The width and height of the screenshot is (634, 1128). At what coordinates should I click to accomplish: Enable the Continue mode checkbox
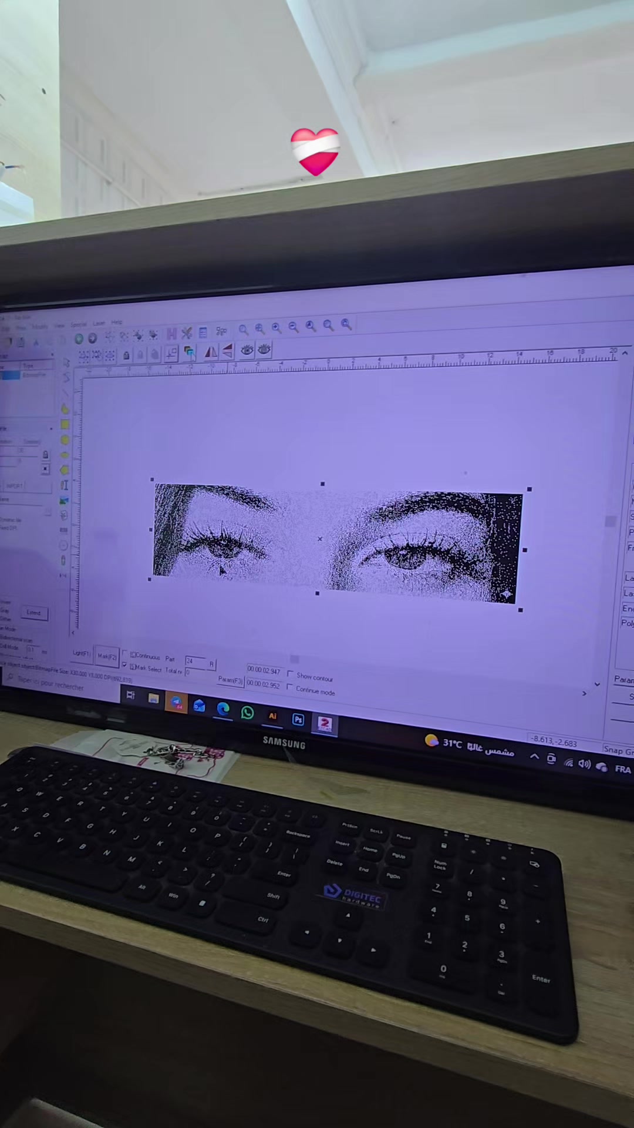point(289,687)
